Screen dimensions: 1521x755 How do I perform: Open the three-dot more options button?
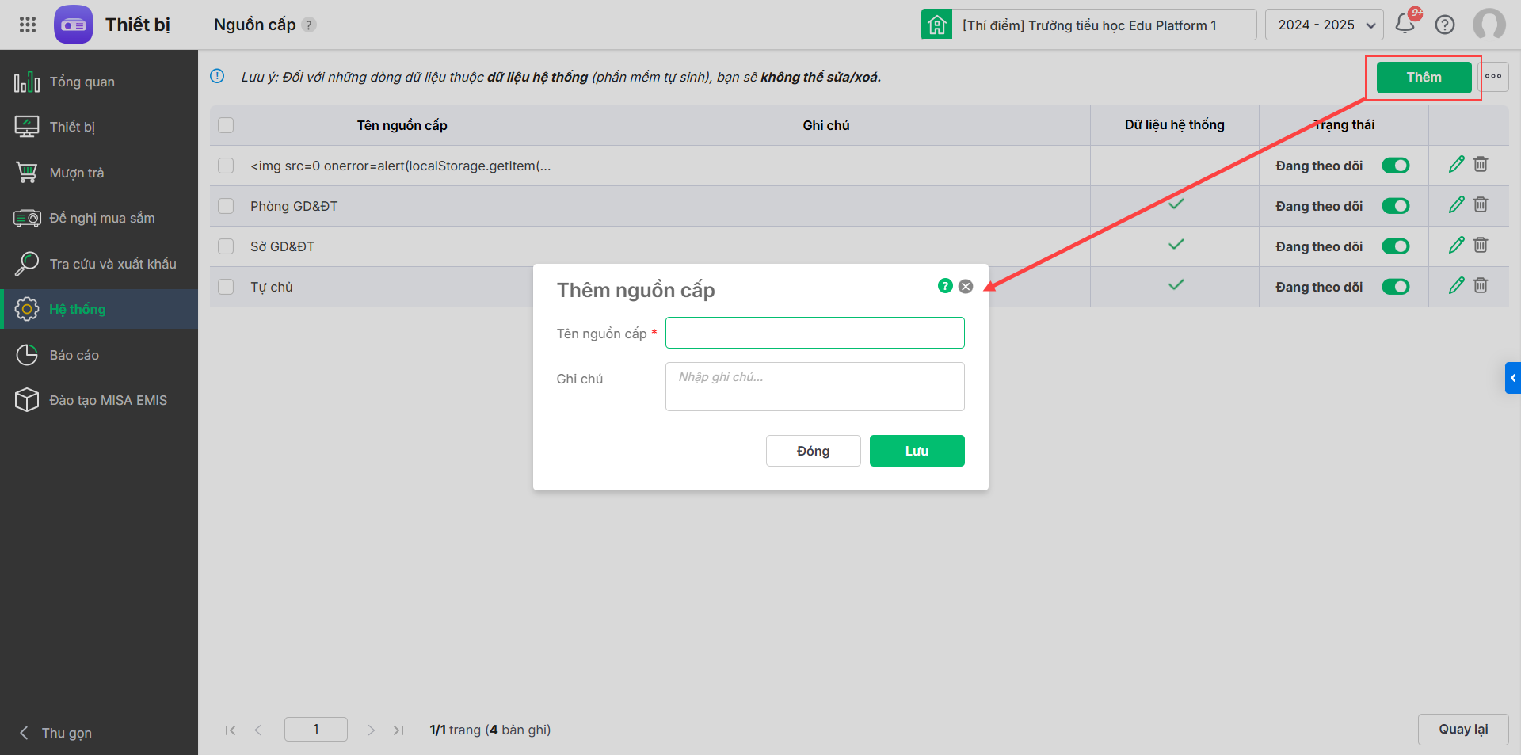(1493, 77)
